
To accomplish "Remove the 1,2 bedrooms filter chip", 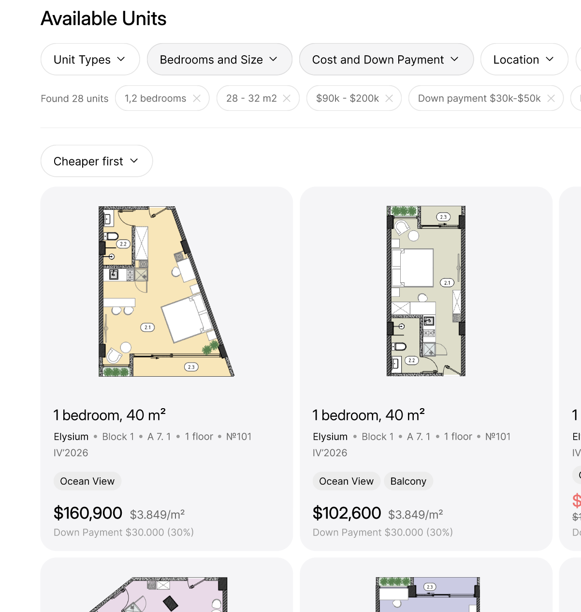I will click(197, 98).
